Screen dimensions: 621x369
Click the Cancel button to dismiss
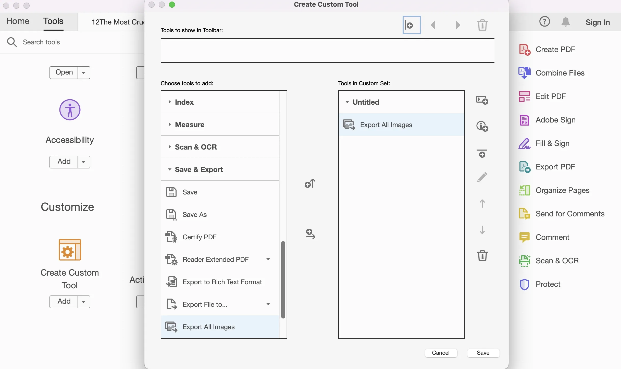point(441,352)
